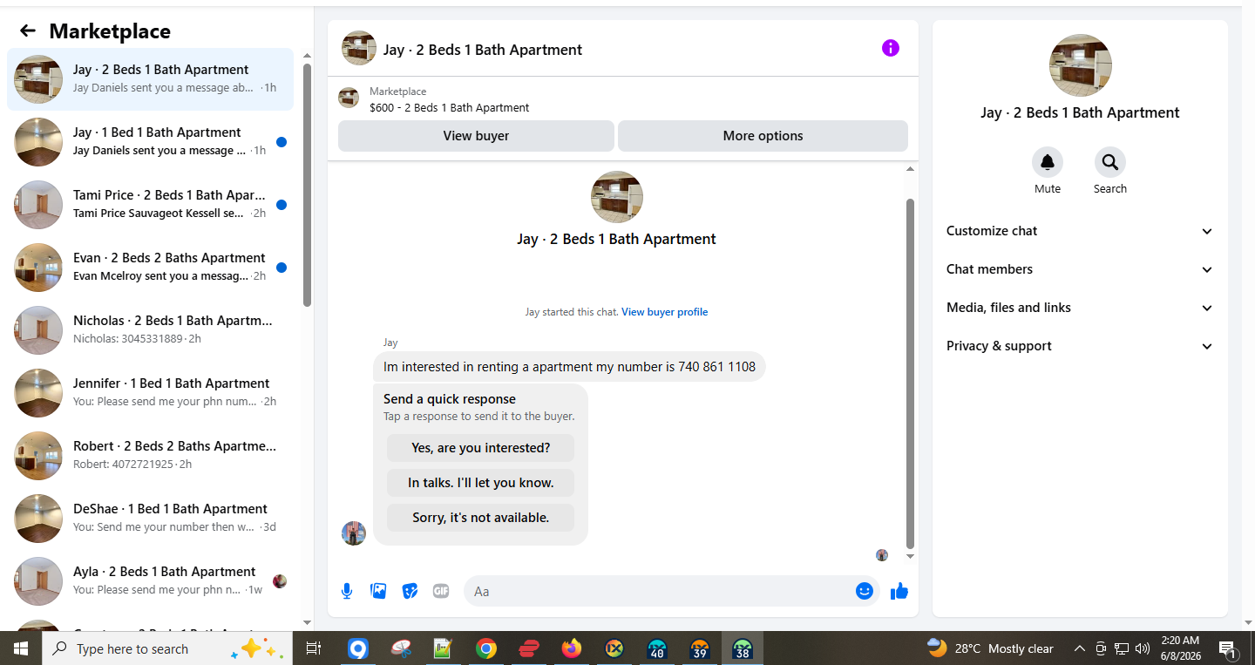
Task: Show hidden system tray icons
Action: pyautogui.click(x=1080, y=648)
